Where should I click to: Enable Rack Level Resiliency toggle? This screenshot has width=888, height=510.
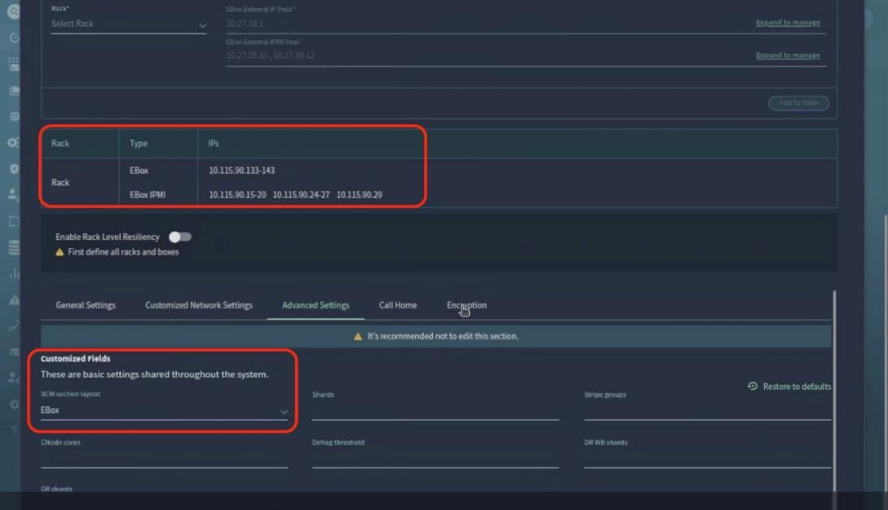pyautogui.click(x=180, y=237)
